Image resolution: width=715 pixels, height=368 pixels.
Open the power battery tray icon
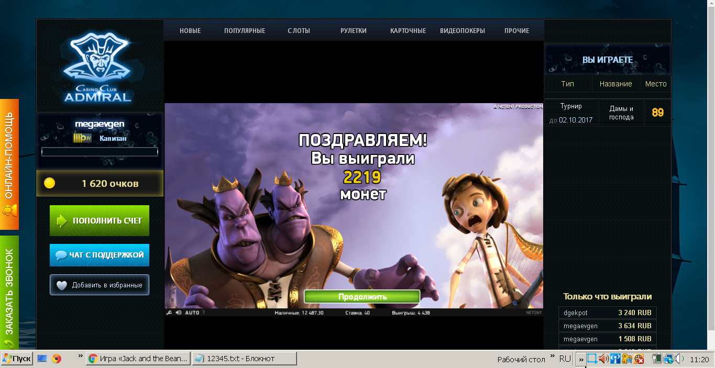tap(657, 359)
